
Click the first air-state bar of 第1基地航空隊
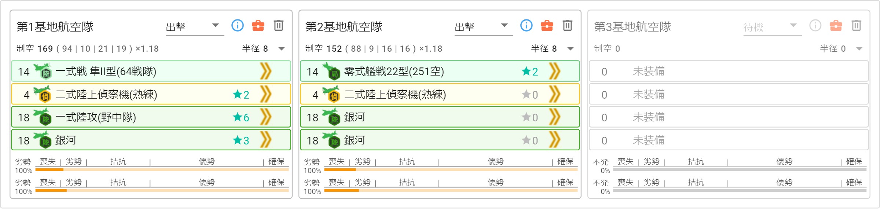[x=162, y=169]
